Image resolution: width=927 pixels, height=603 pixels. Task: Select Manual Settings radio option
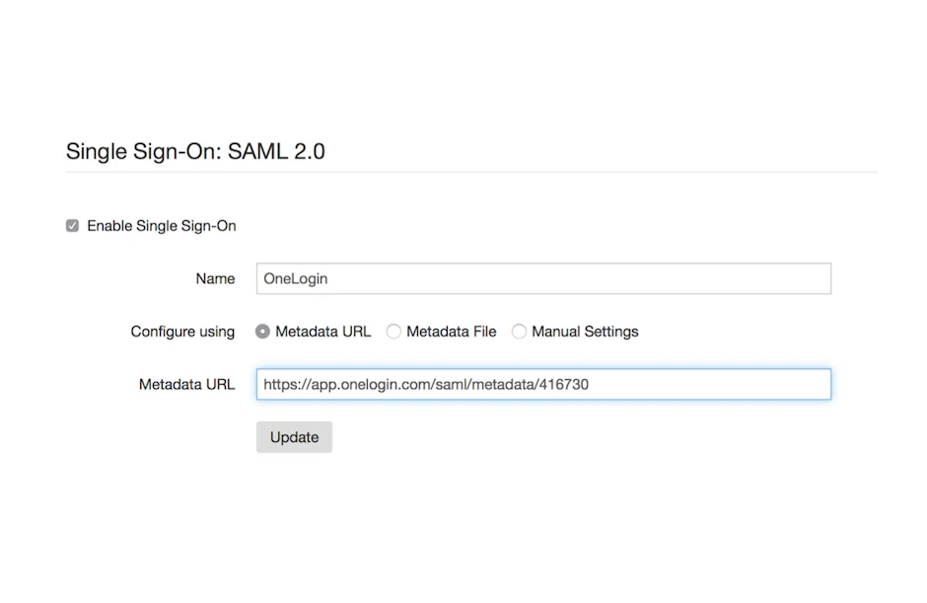pyautogui.click(x=519, y=332)
